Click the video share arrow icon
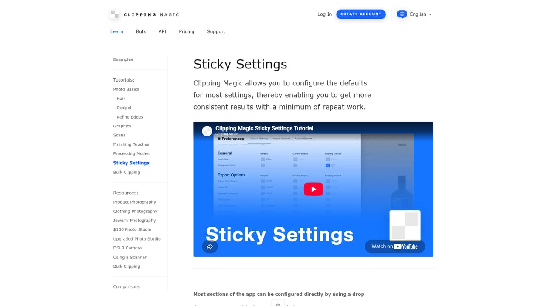544x306 pixels. [210, 246]
